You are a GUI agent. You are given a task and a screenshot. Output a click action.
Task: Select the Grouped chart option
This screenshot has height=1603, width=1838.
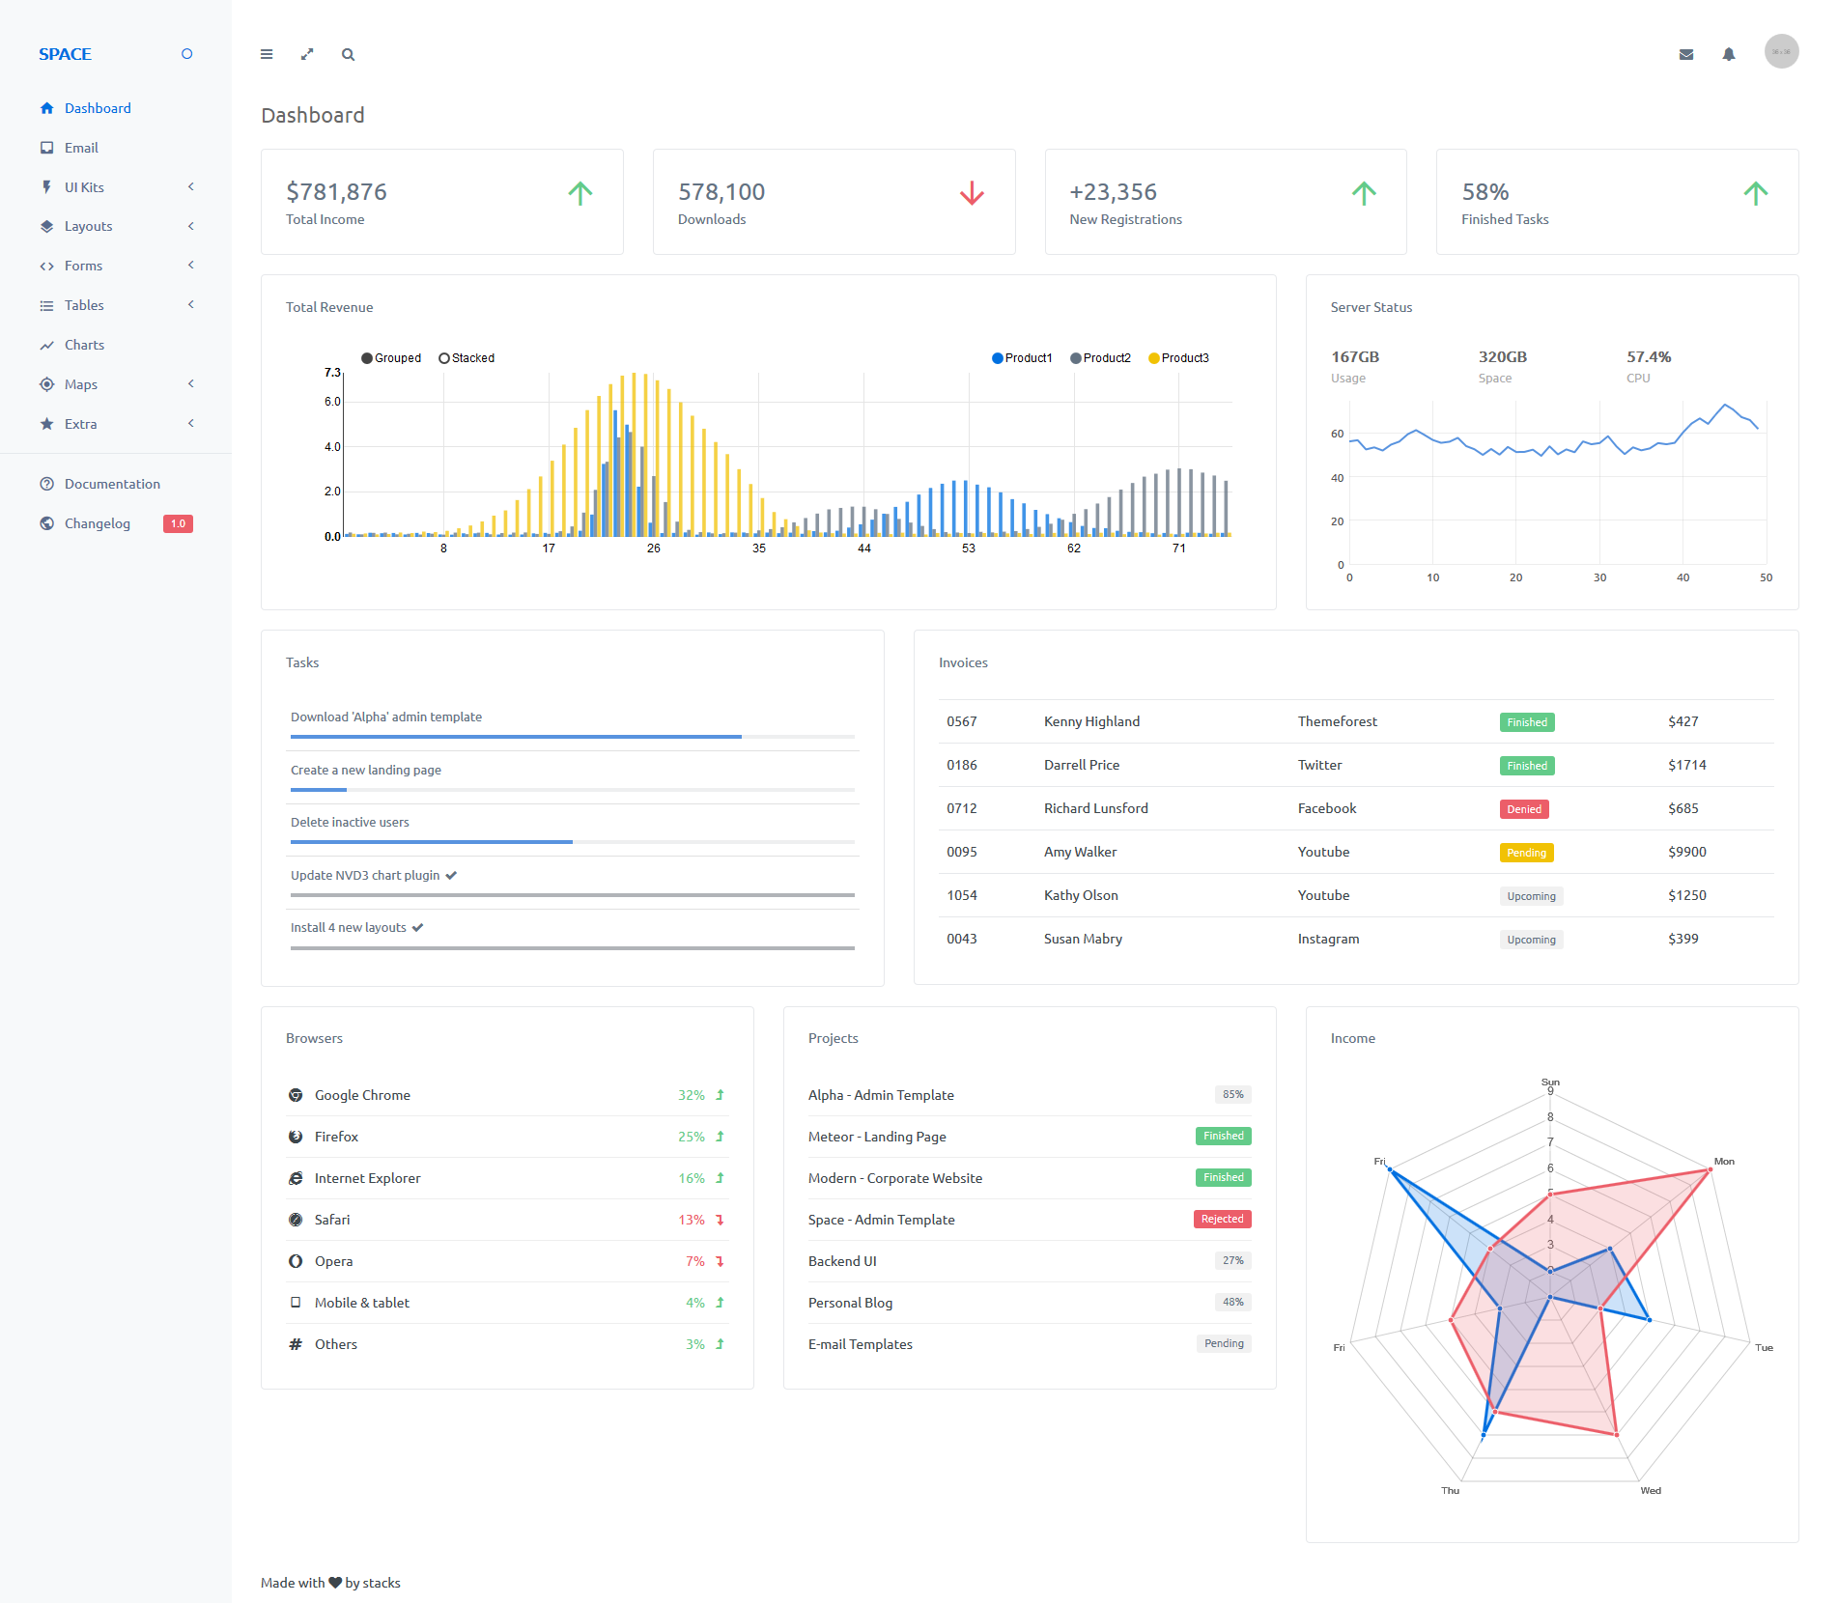(391, 358)
